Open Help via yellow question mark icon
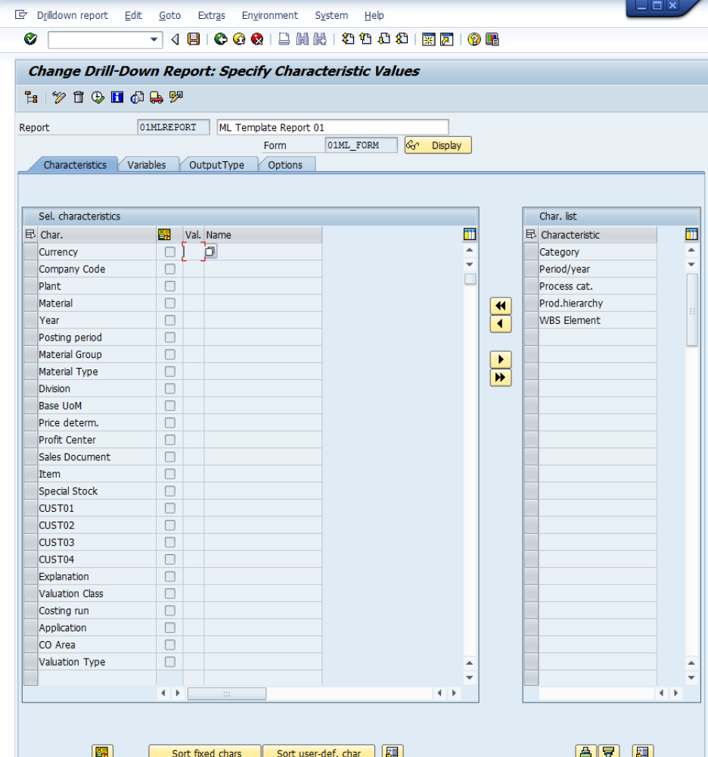Screen dimensions: 708x757 474,39
